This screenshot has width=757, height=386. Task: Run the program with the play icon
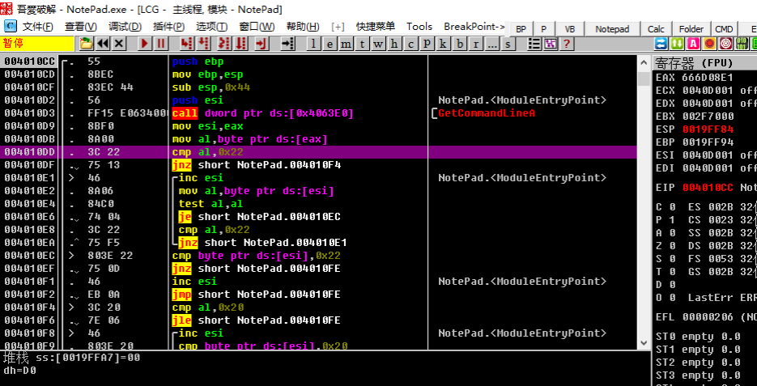click(x=145, y=44)
